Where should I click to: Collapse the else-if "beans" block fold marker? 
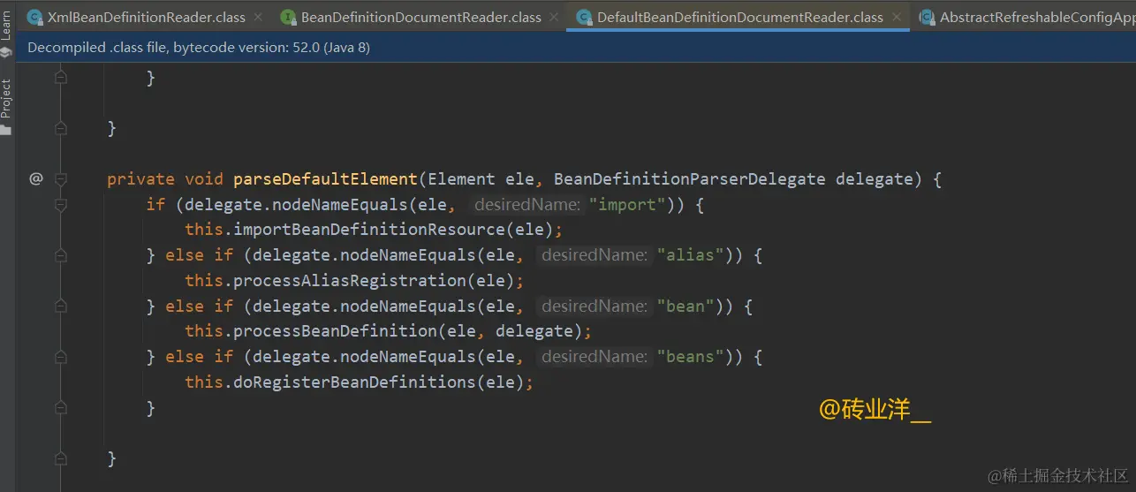[x=61, y=357]
